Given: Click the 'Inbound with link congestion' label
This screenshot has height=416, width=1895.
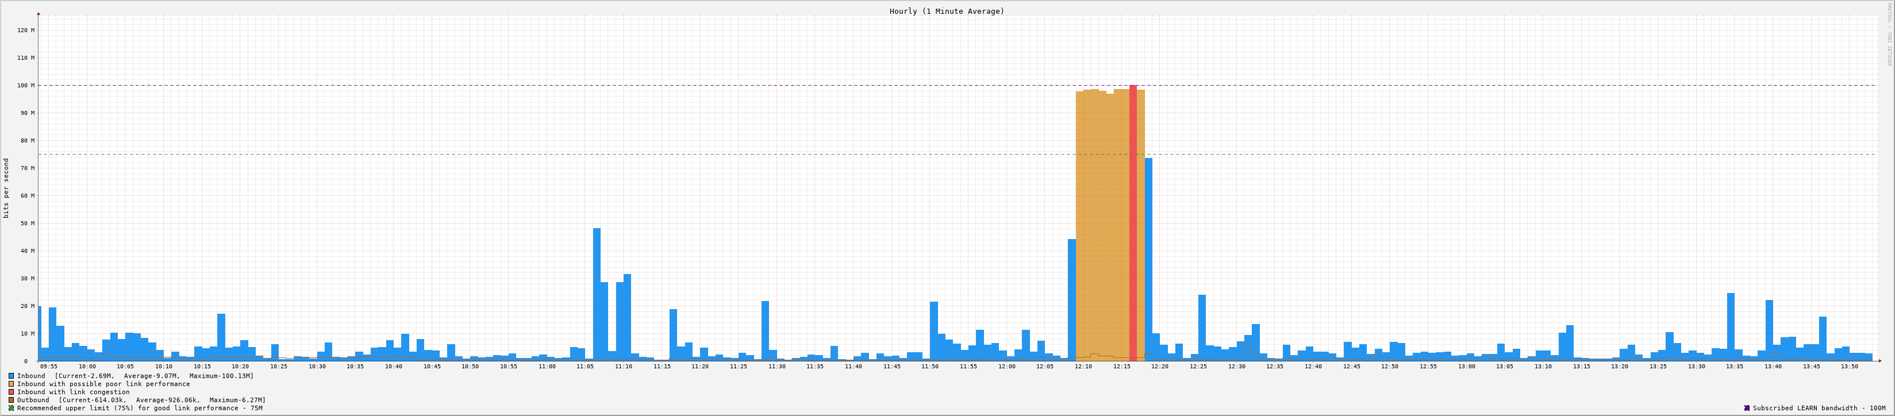Looking at the screenshot, I should pyautogui.click(x=73, y=392).
